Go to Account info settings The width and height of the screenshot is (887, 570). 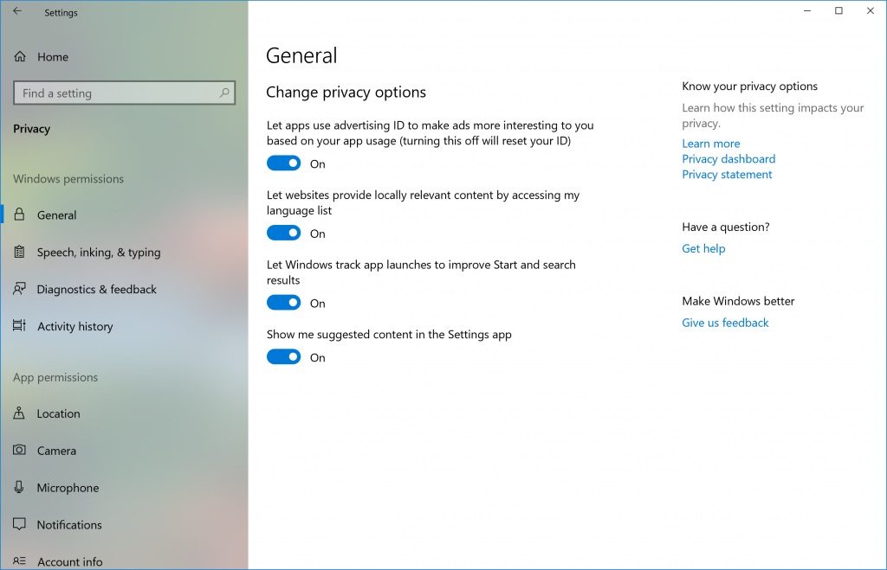69,561
